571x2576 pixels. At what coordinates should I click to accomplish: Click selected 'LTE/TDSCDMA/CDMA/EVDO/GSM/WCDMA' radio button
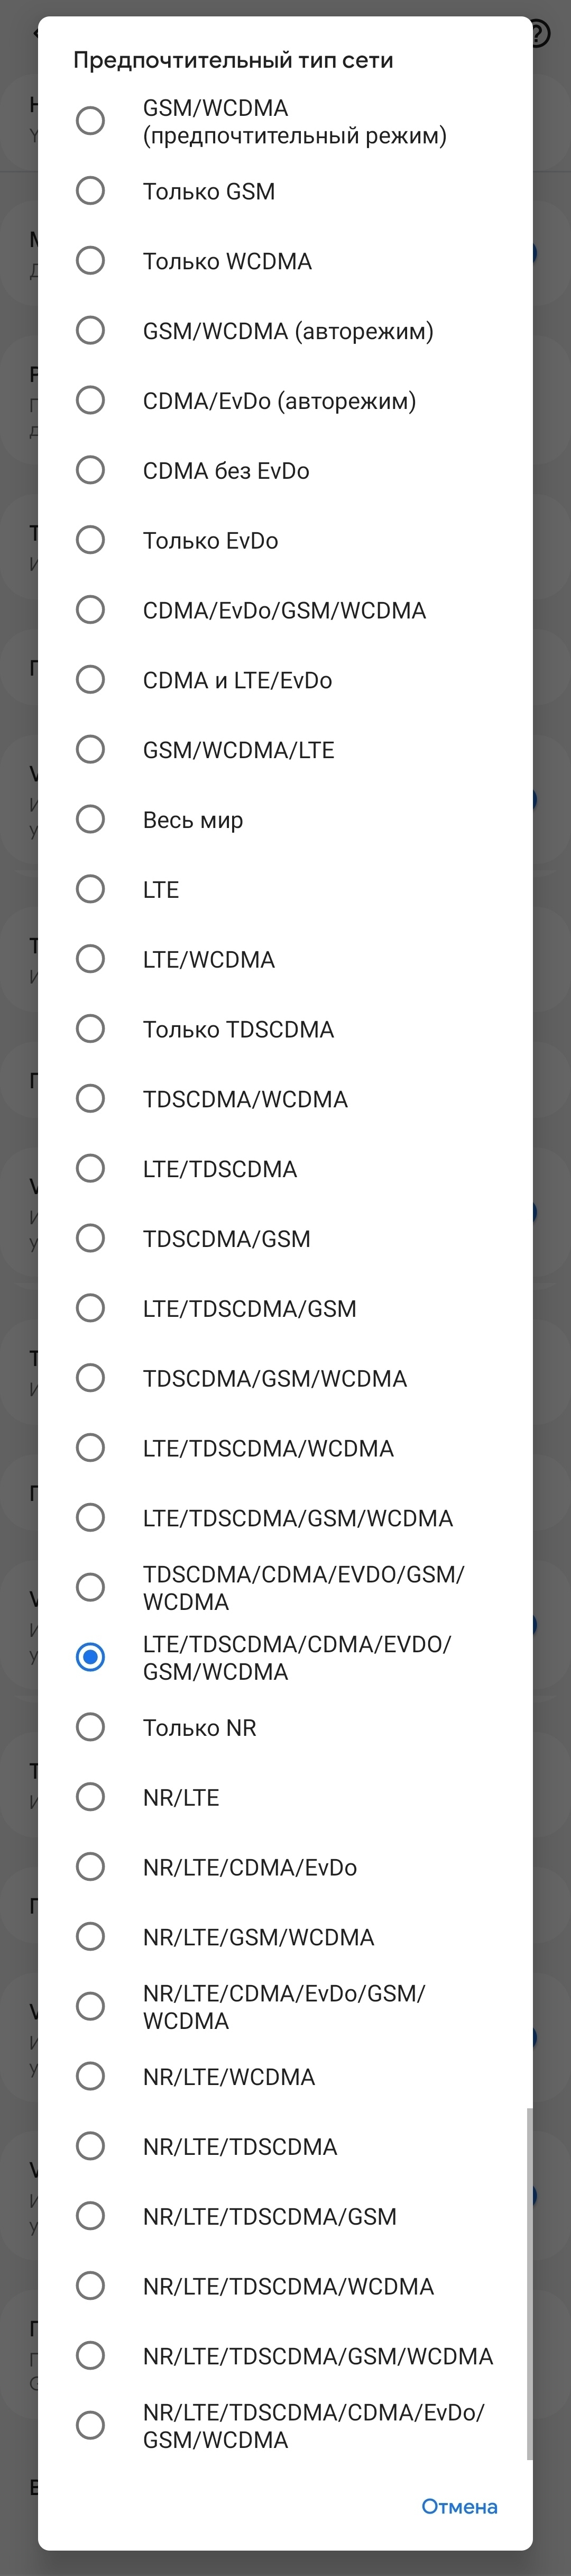click(90, 1657)
